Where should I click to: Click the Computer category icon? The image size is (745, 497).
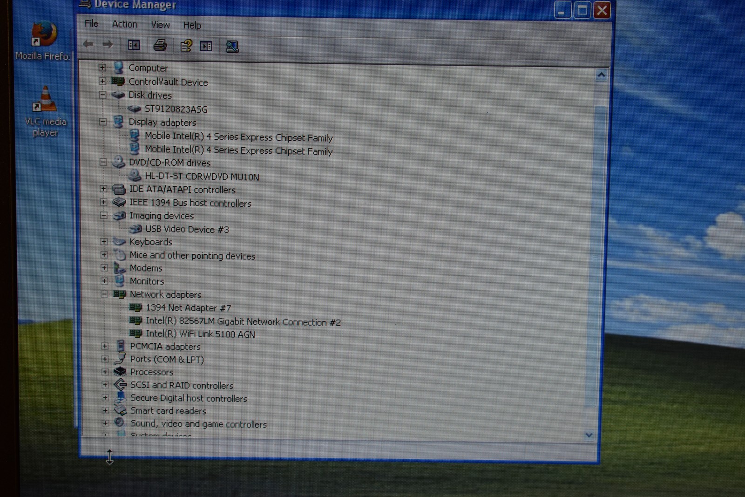coord(118,68)
